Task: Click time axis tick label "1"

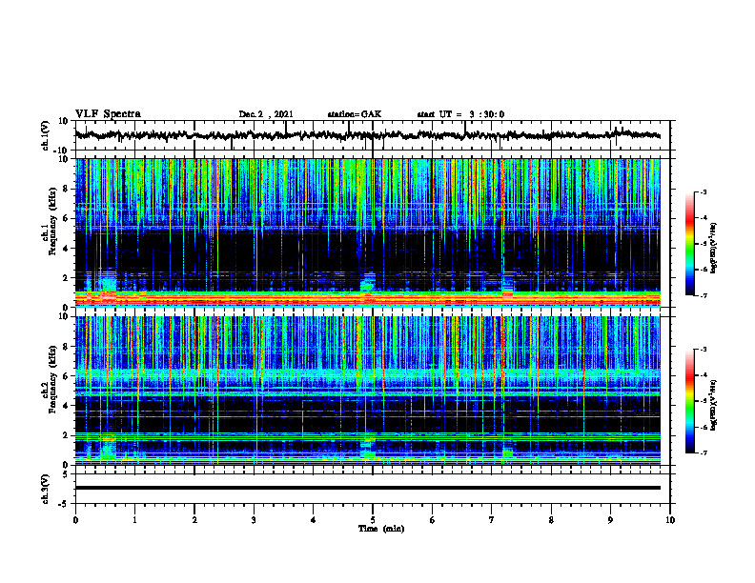Action: 134,520
